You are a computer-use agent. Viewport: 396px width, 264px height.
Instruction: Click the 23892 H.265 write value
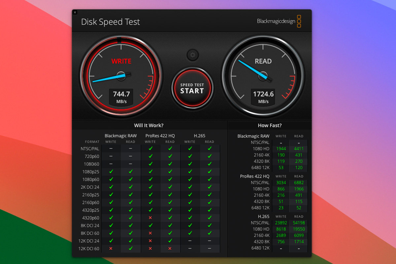click(281, 223)
